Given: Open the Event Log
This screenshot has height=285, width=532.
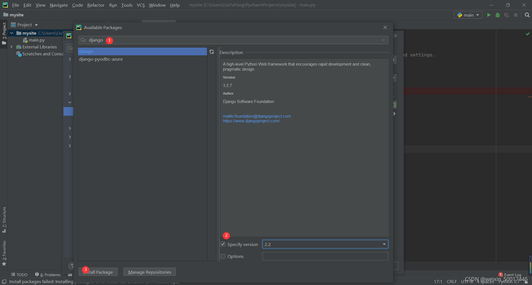Looking at the screenshot, I should pyautogui.click(x=510, y=275).
